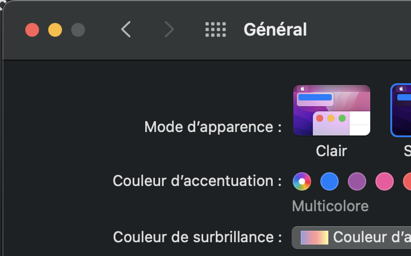The image size is (411, 256).
Task: Click the grayed-out zoom window button
Action: pos(78,30)
